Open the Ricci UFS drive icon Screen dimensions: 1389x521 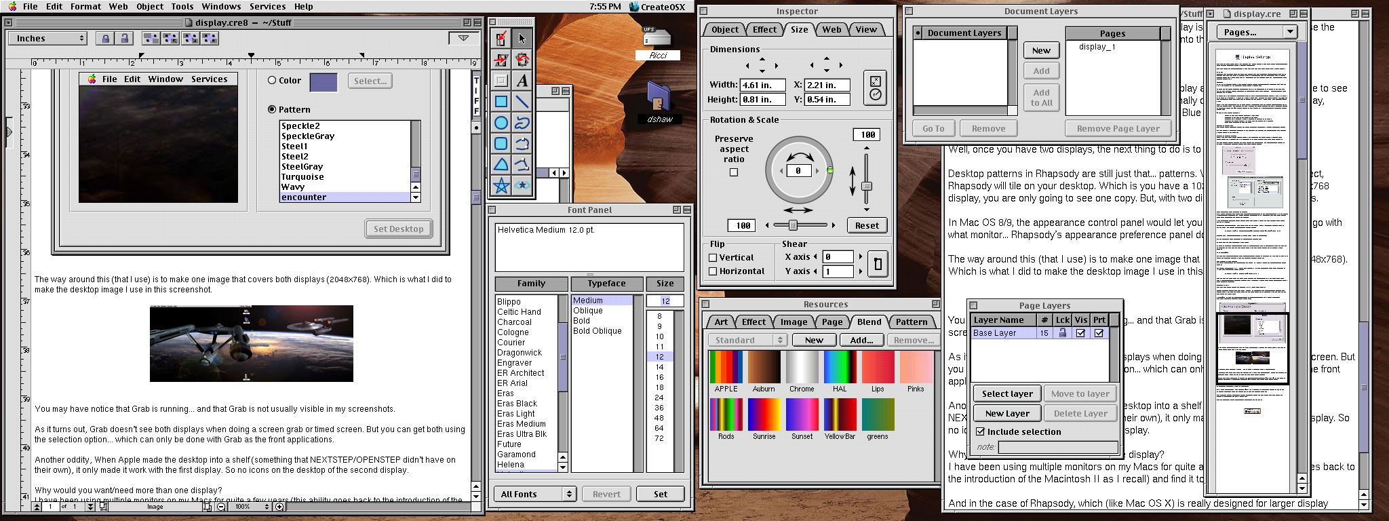coord(657,43)
